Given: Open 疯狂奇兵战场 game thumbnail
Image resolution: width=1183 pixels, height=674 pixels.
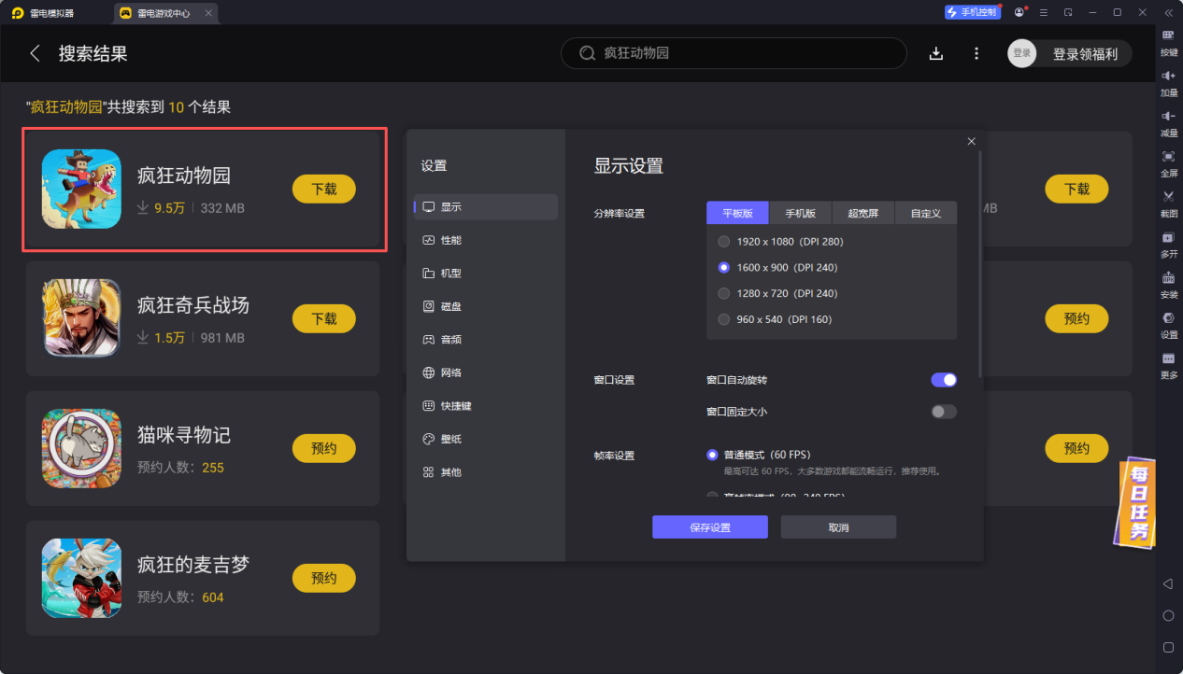Looking at the screenshot, I should coord(81,318).
